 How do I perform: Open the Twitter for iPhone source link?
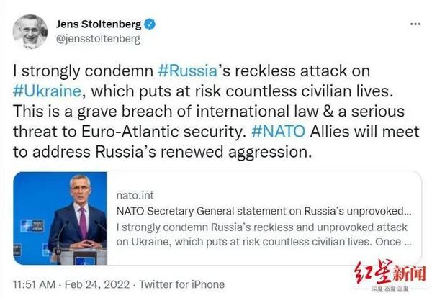pos(181,284)
